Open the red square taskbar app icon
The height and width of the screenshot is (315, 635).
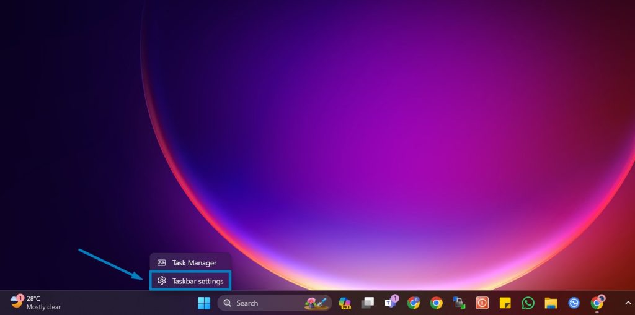(x=482, y=303)
